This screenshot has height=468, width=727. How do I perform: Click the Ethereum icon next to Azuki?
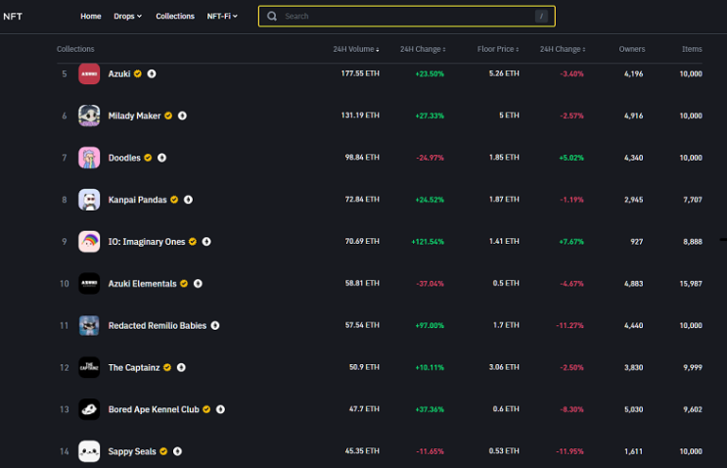click(152, 73)
